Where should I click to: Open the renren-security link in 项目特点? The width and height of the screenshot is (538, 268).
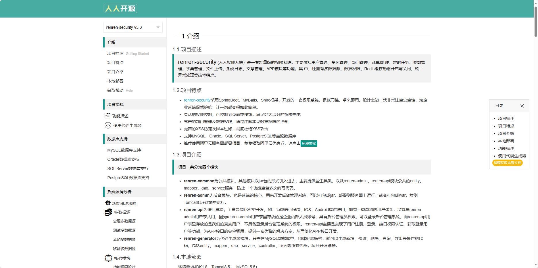point(197,100)
